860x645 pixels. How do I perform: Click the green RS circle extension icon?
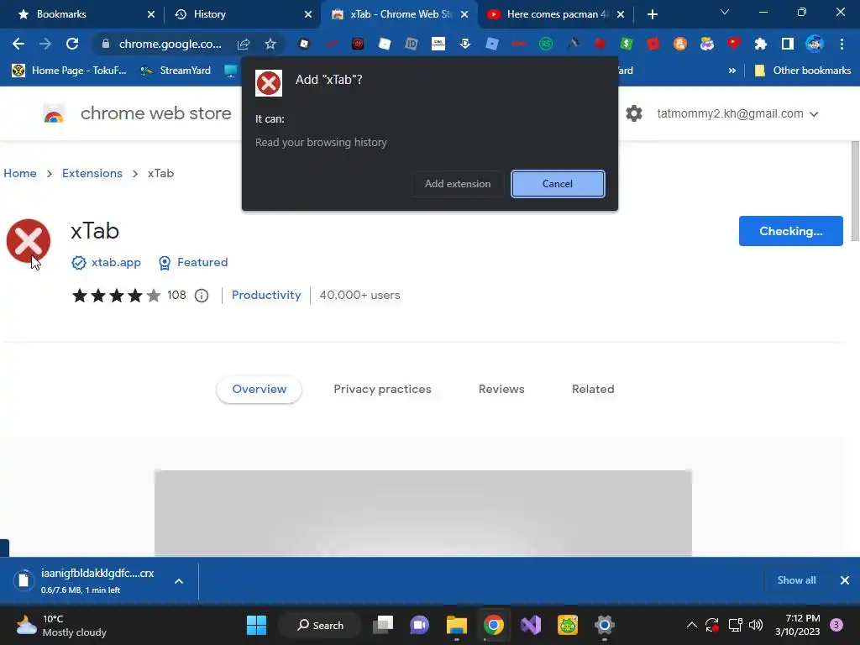[x=546, y=44]
